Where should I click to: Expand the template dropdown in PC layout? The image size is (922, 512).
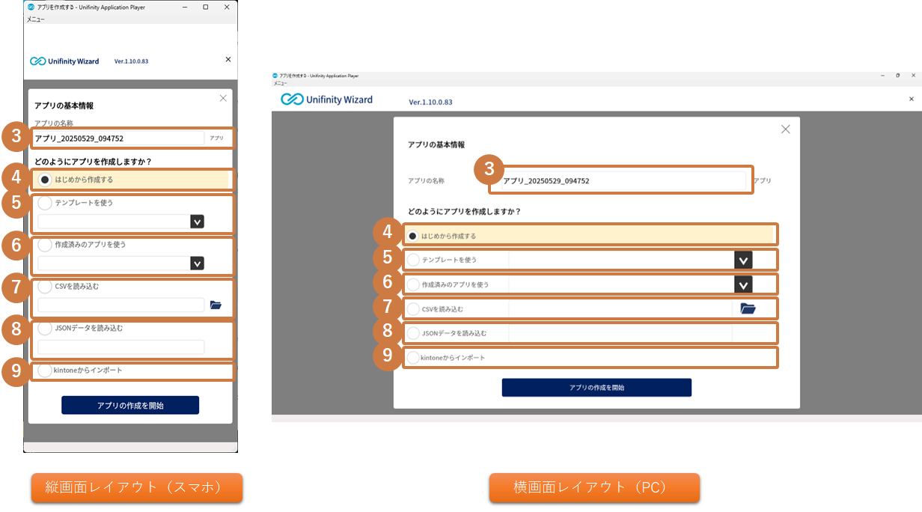742,260
